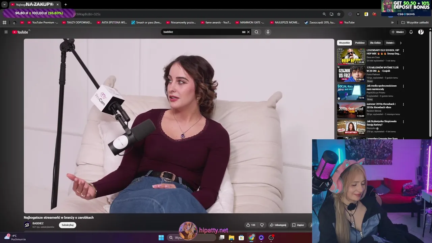This screenshot has width=432, height=243.
Task: Open the 'Zaoszczędź 20%' bookmark
Action: (320, 23)
